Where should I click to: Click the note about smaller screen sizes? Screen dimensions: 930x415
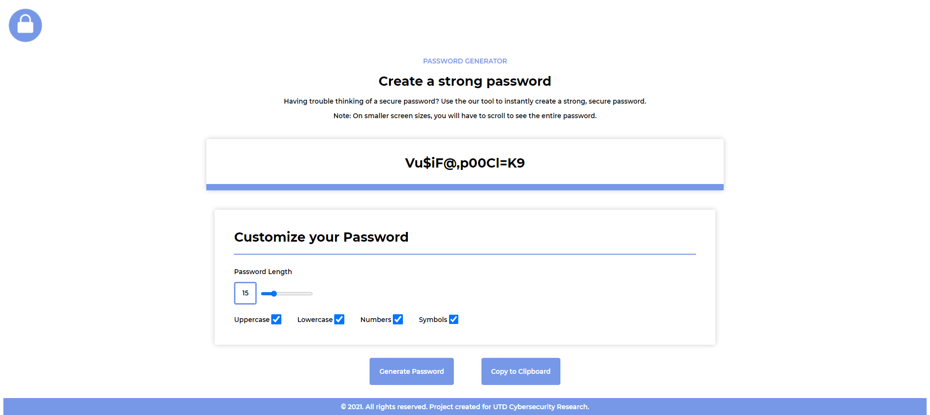tap(465, 116)
